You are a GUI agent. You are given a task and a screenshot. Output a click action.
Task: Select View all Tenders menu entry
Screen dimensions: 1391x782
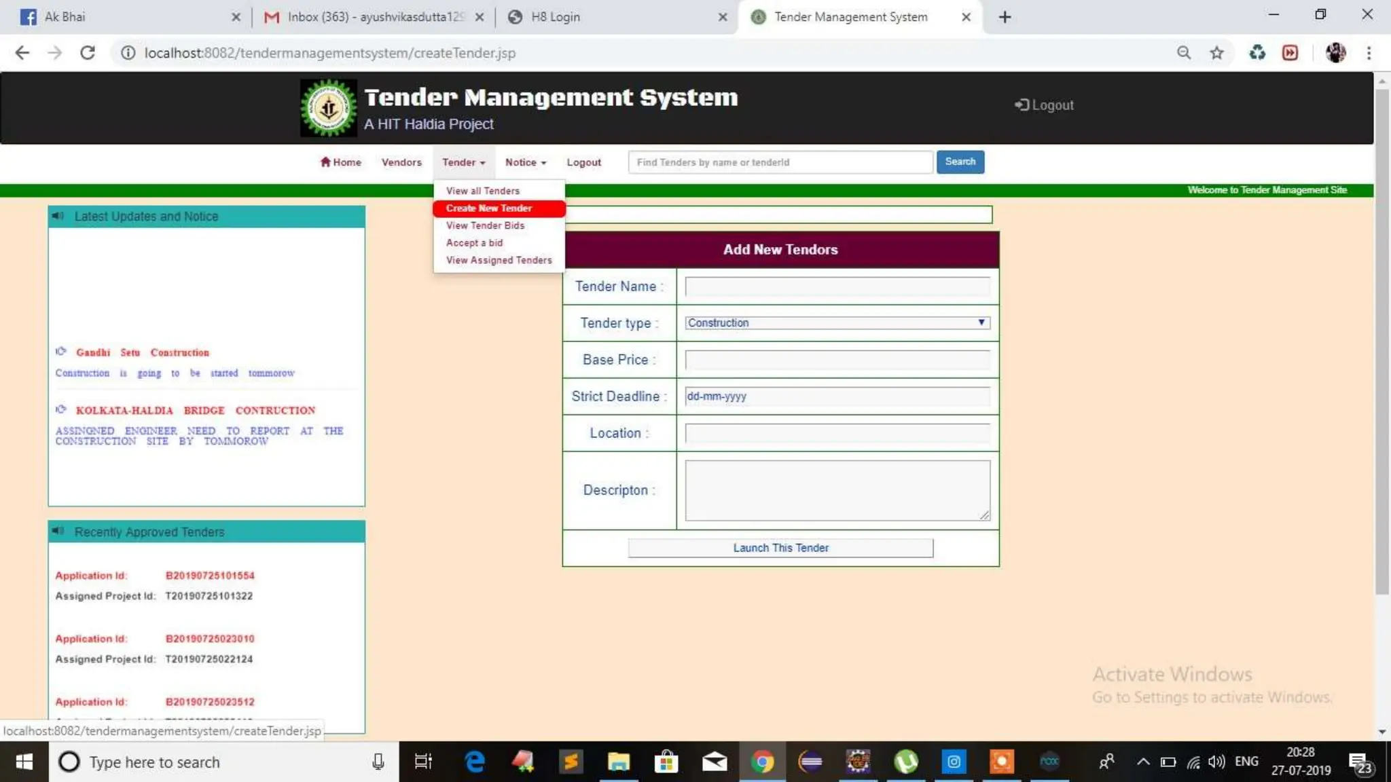coord(482,191)
